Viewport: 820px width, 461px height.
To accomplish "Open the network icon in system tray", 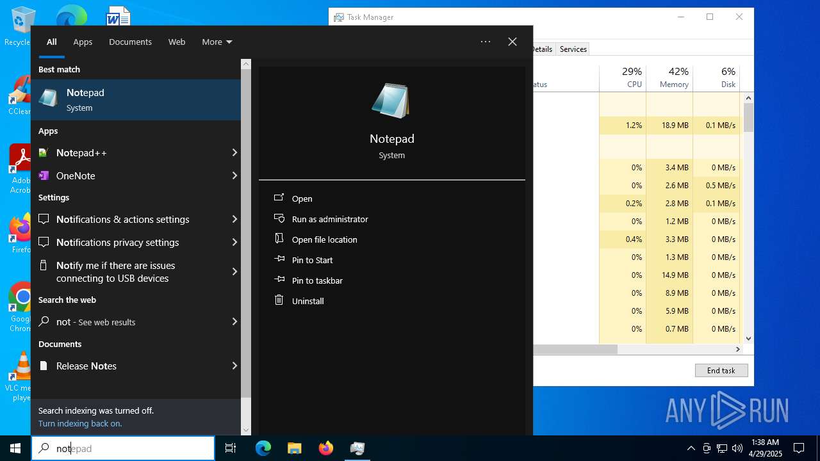I will (x=722, y=448).
